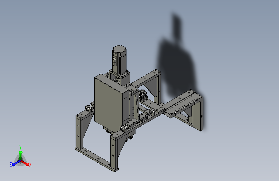Viewport: 279px width, 181px height.
Task: Select the bottom base bar of the front frame
Action: [97, 159]
